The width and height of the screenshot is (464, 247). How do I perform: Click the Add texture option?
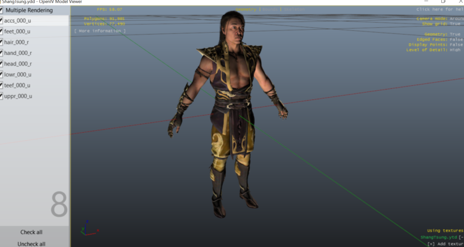tap(444, 243)
